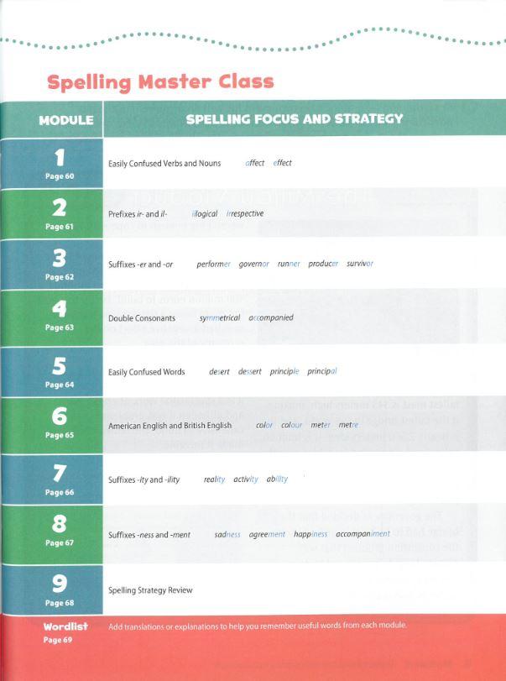Image resolution: width=506 pixels, height=681 pixels.
Task: Select the word governor
Action: [x=254, y=264]
